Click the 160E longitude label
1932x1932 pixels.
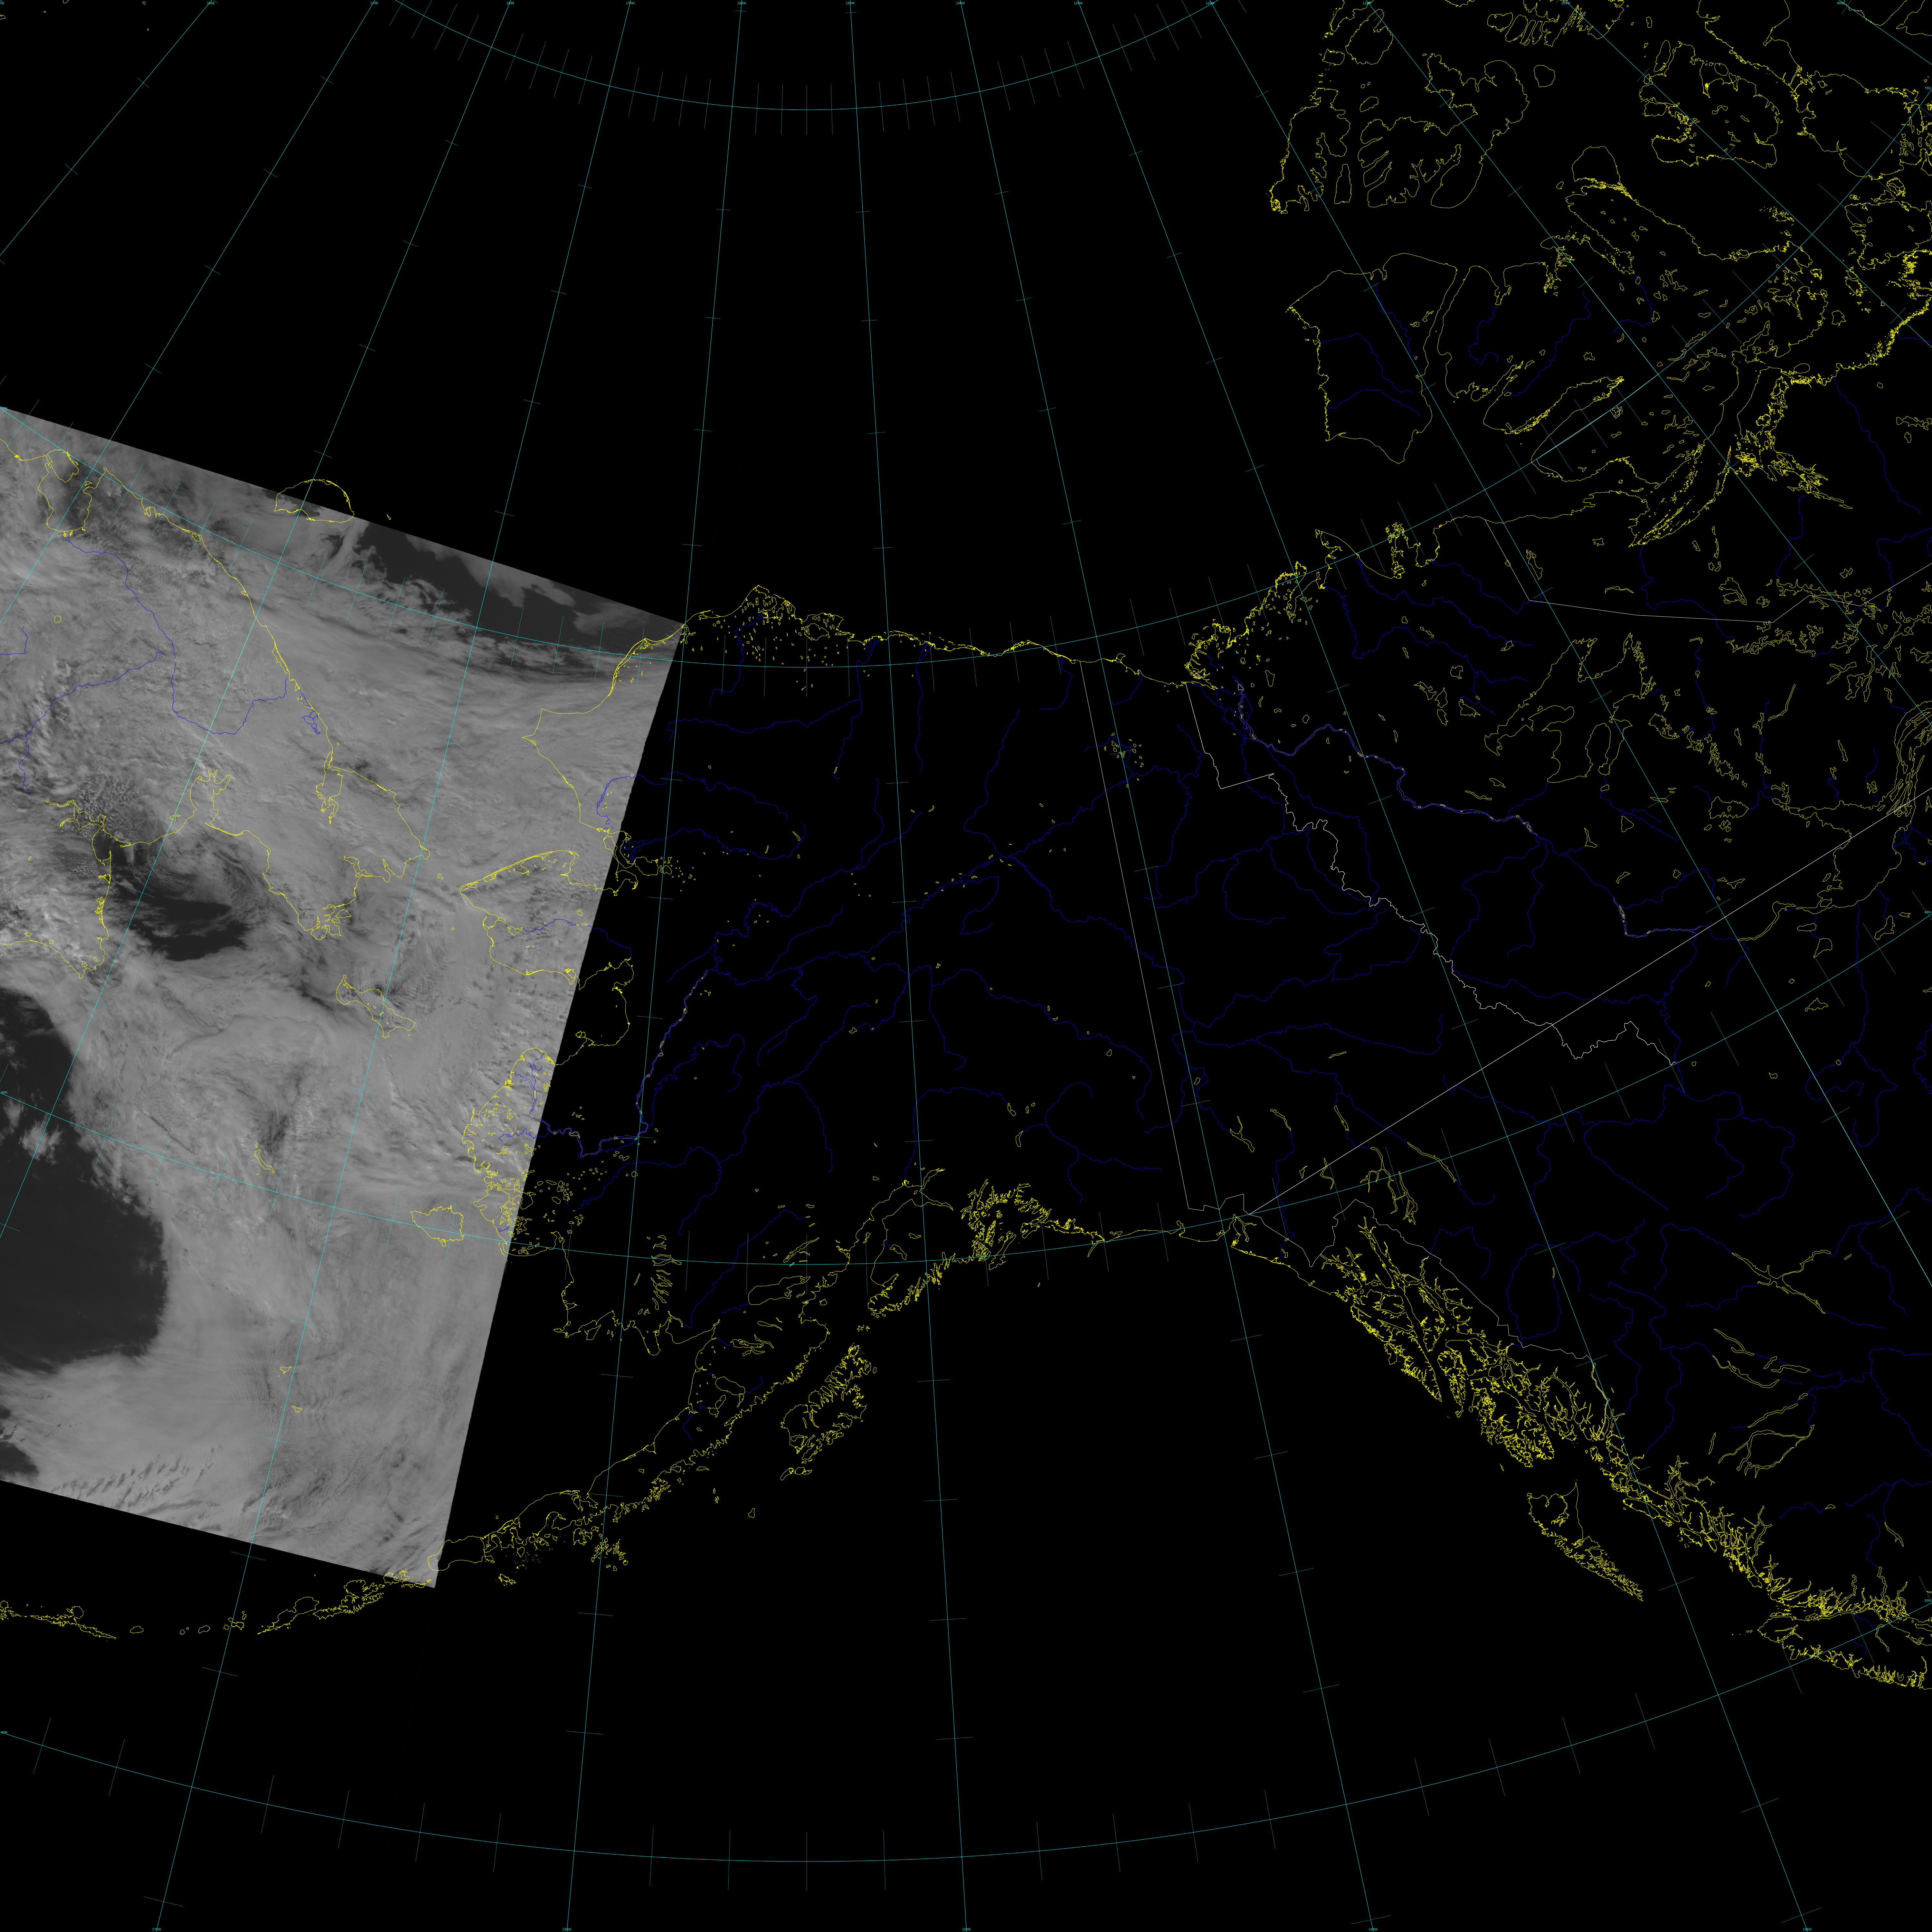[x=211, y=3]
